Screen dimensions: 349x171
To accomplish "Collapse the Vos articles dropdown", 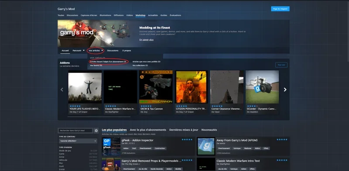I will 96,50.
